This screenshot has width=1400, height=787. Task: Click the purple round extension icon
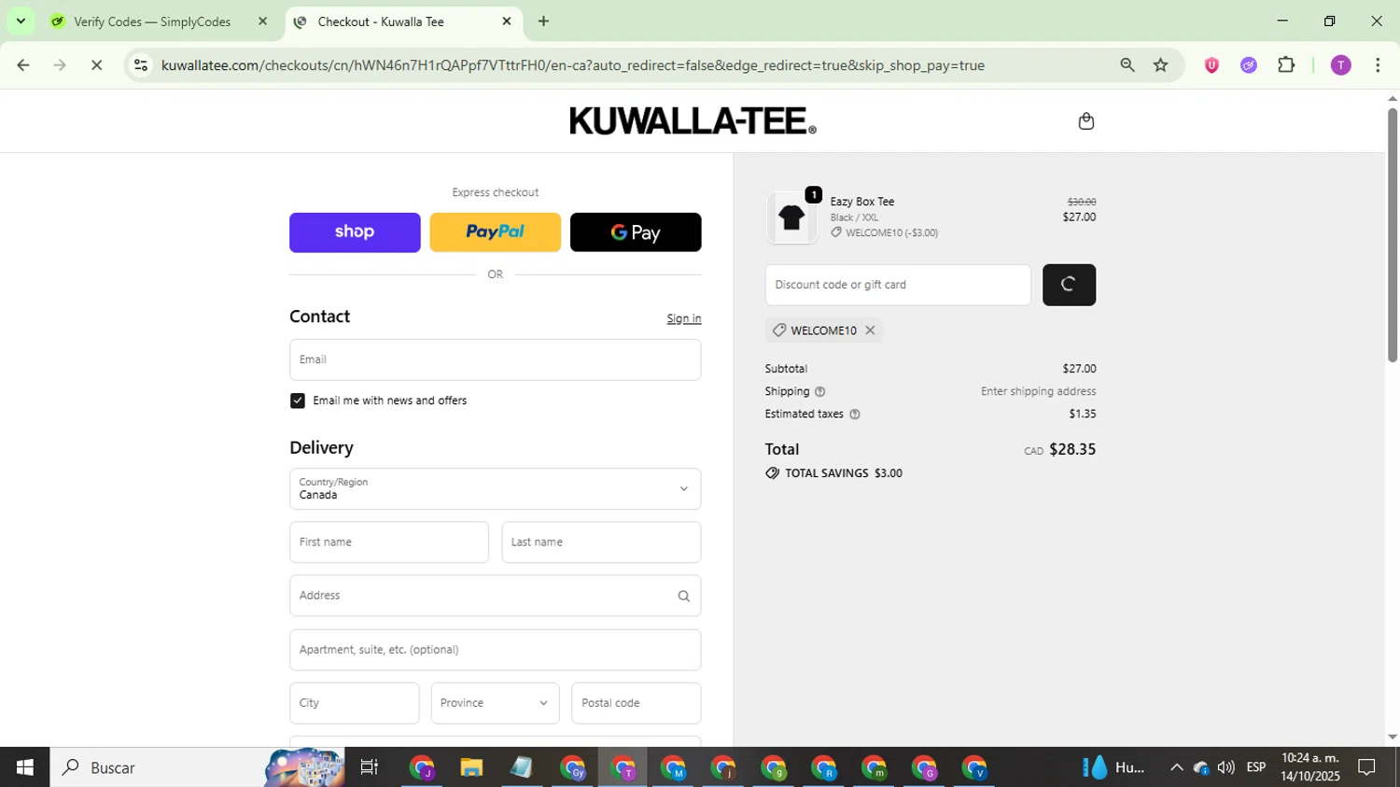[1249, 65]
